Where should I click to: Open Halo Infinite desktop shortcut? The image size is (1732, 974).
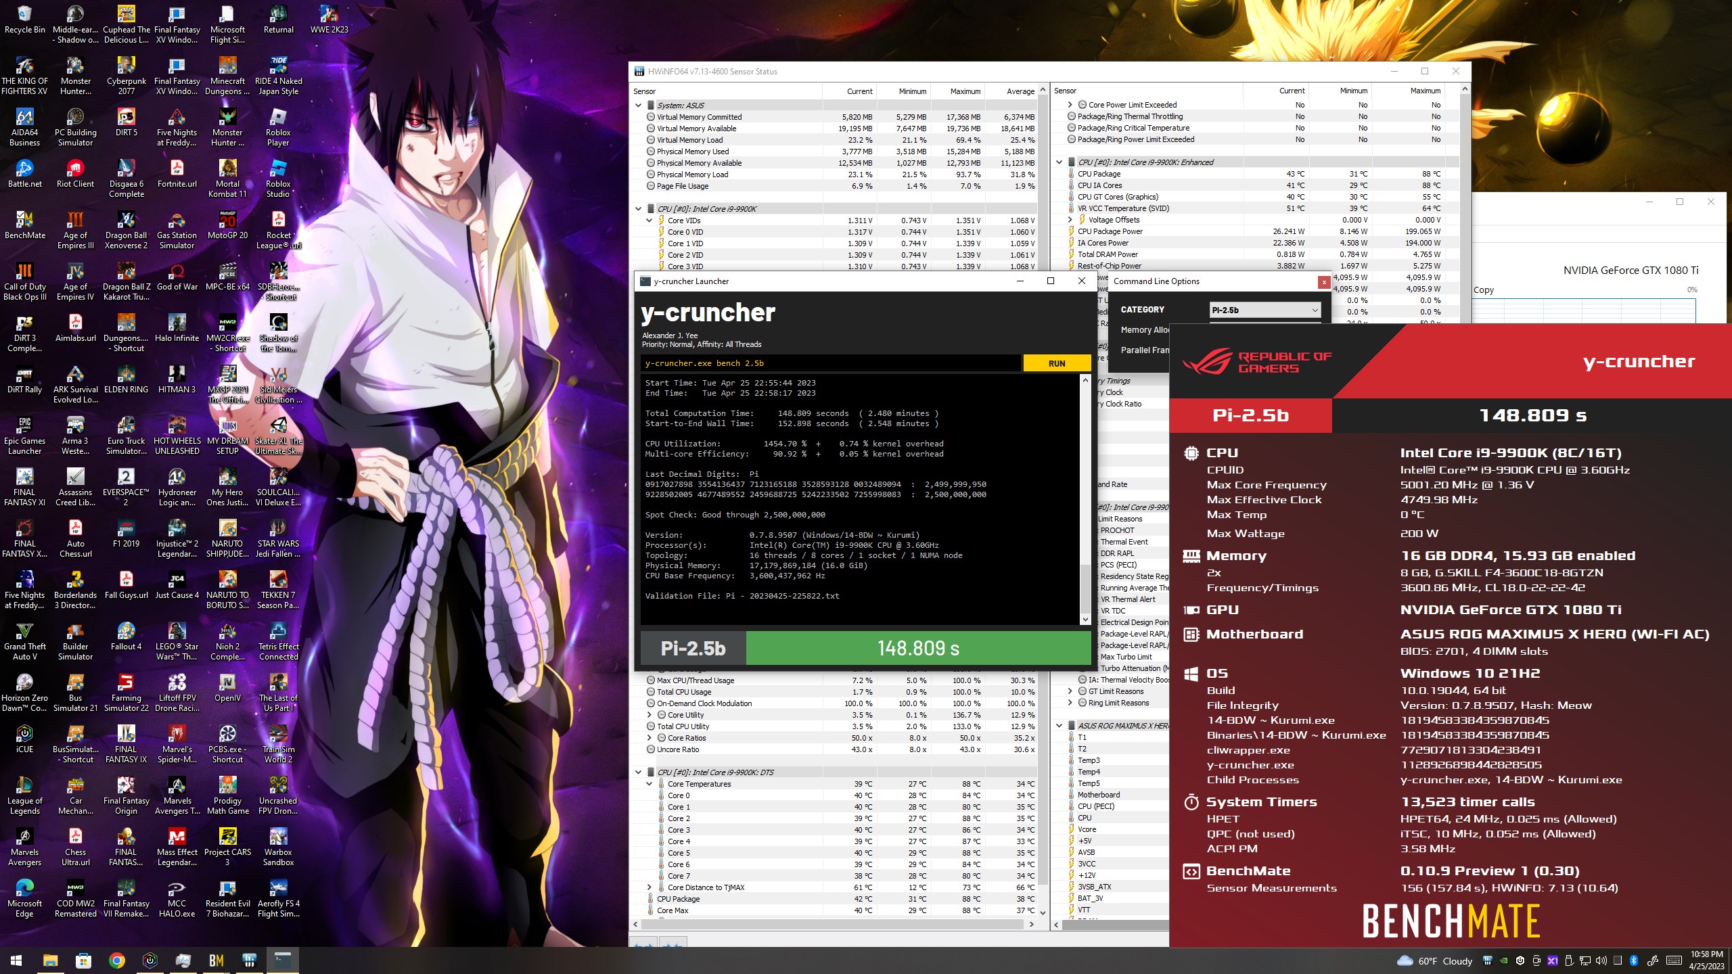(177, 328)
